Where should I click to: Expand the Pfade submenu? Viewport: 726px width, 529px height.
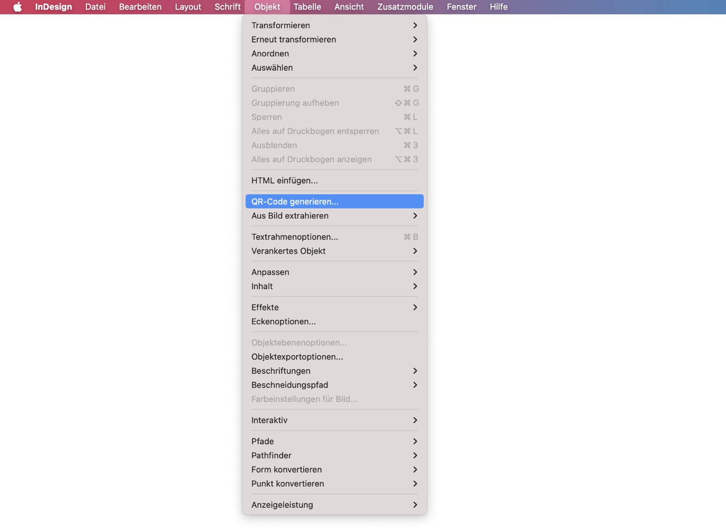click(334, 441)
